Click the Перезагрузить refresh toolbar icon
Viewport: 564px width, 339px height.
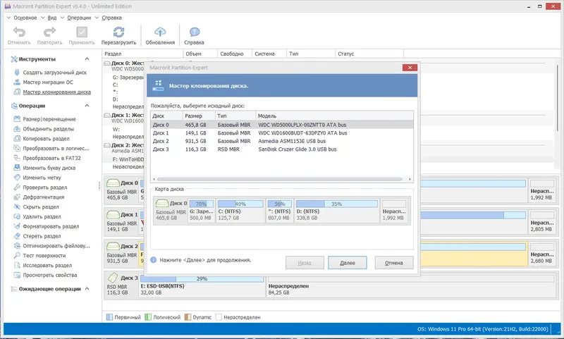[x=118, y=32]
